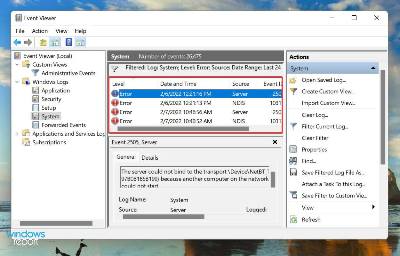
Task: Select the Create Custom View funnel icon
Action: point(293,92)
